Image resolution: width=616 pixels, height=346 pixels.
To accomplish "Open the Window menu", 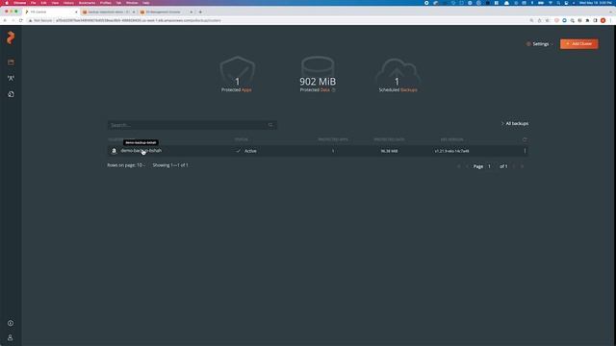I will point(132,3).
